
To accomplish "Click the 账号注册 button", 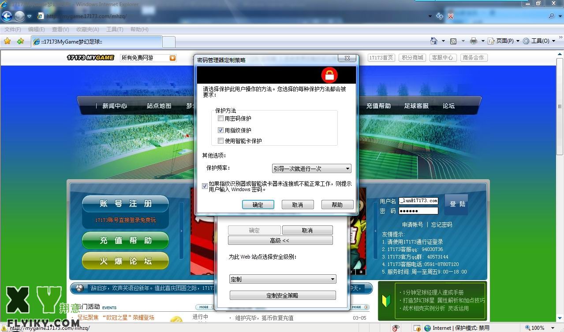I will (x=125, y=203).
